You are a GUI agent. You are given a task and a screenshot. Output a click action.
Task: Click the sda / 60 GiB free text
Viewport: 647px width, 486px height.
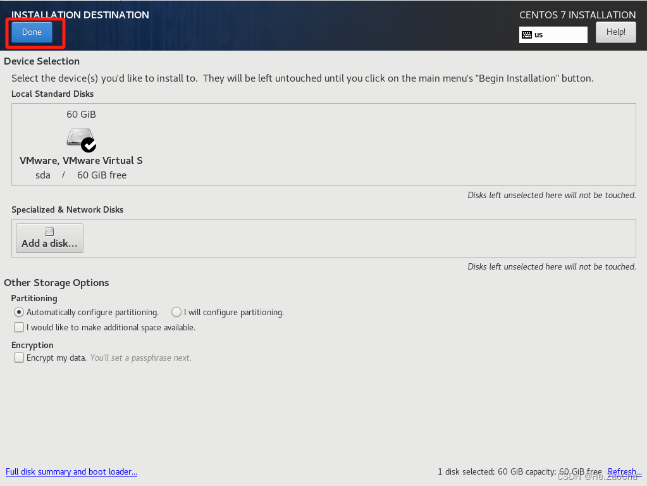(81, 175)
